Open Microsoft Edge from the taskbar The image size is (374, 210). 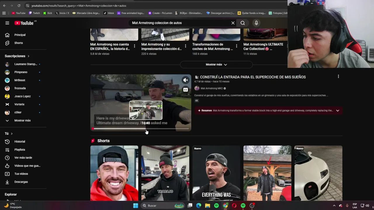pos(199,206)
